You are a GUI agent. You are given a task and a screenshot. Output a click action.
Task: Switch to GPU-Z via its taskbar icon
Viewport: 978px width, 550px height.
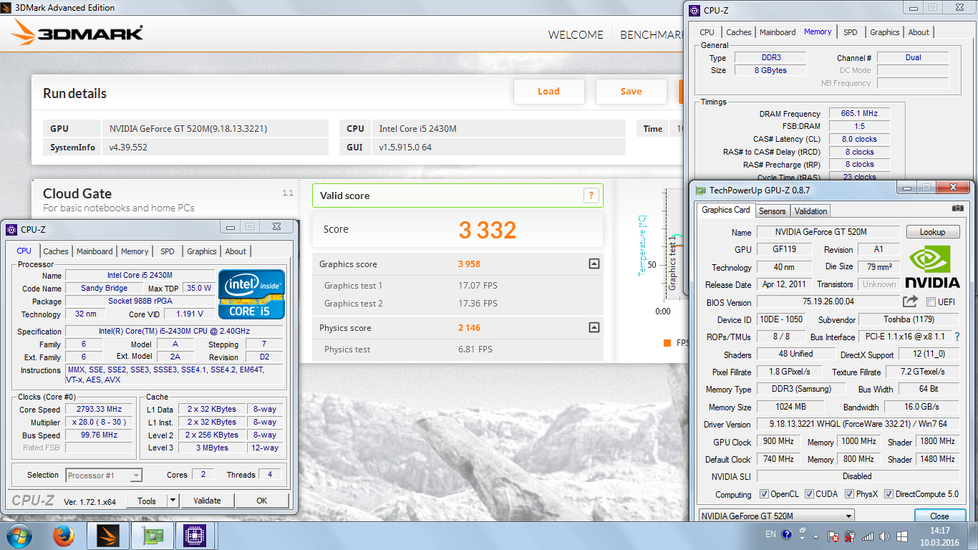[x=152, y=535]
